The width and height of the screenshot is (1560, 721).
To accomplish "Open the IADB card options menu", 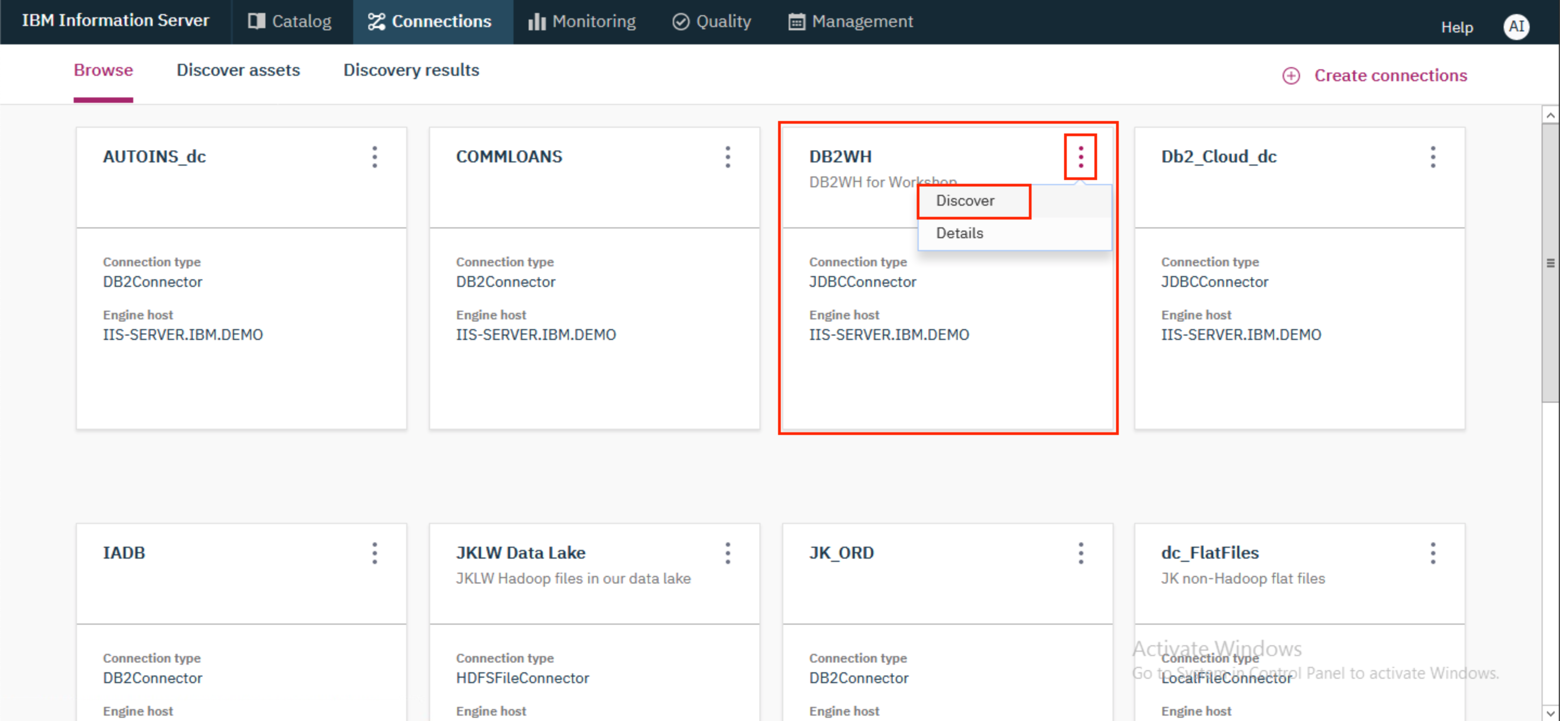I will pos(375,553).
